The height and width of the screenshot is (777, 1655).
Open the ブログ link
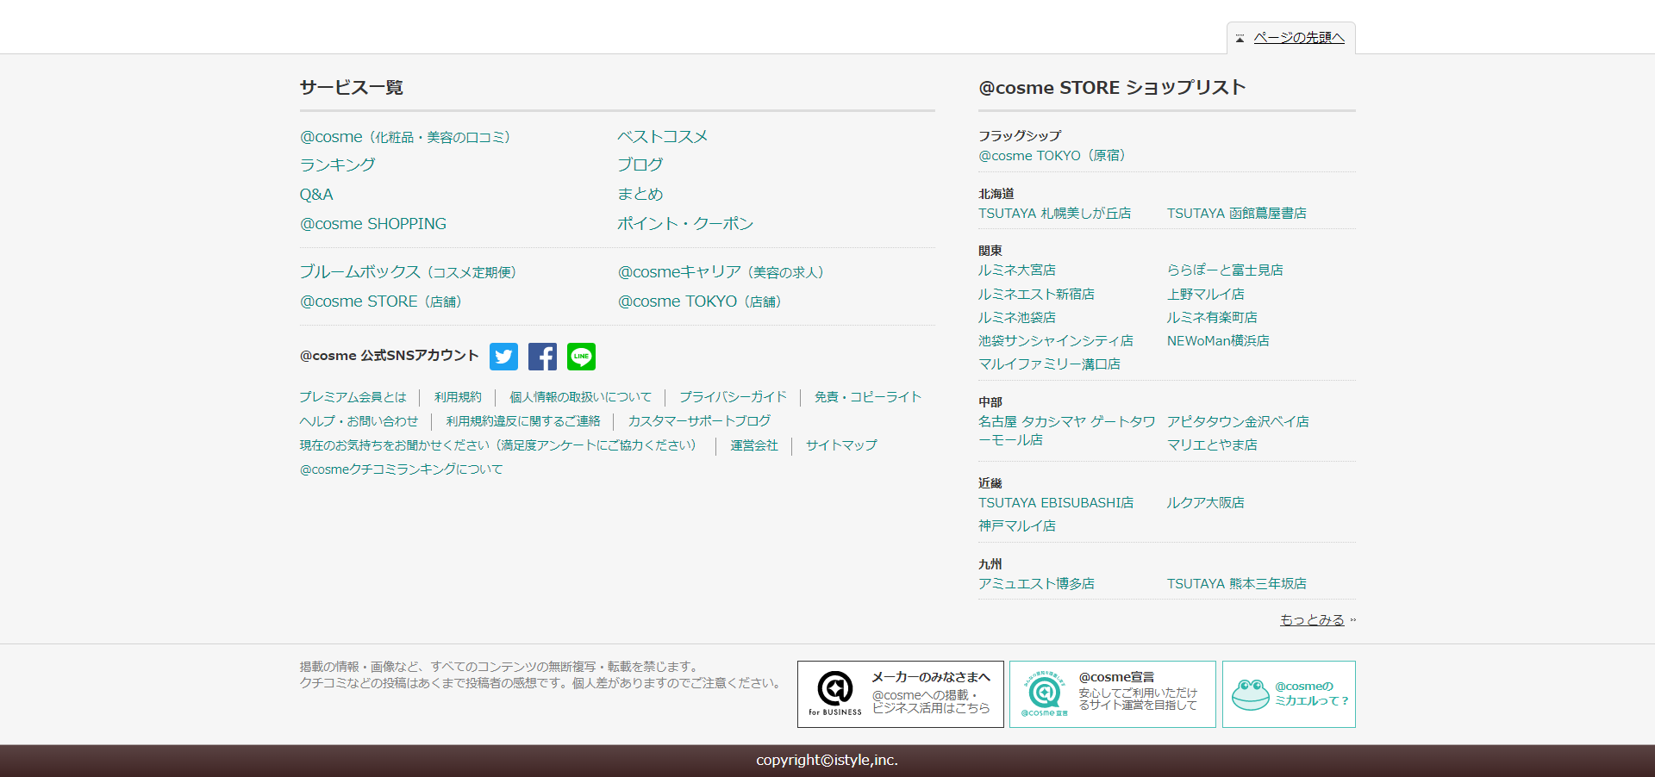coord(640,165)
